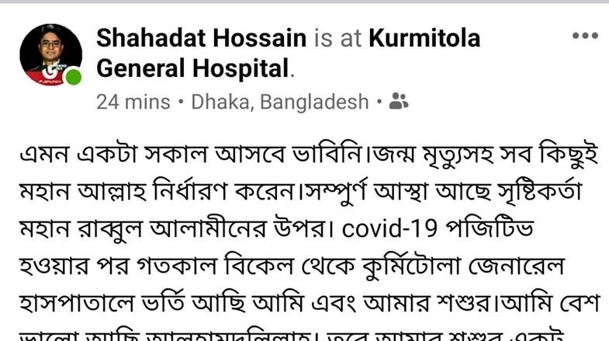Open Shahadat Hossain's profile picture
609x341 pixels.
[x=51, y=54]
